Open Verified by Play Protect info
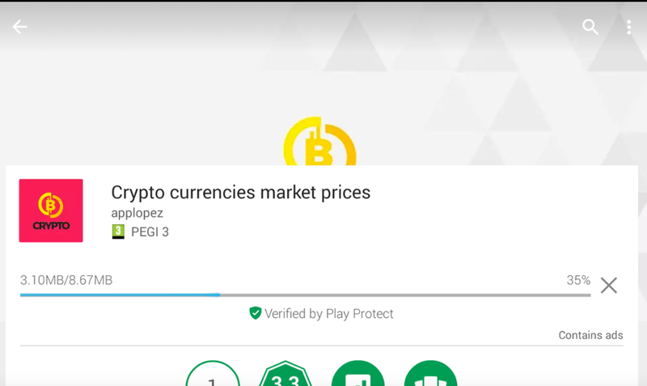This screenshot has height=386, width=647. pos(321,314)
